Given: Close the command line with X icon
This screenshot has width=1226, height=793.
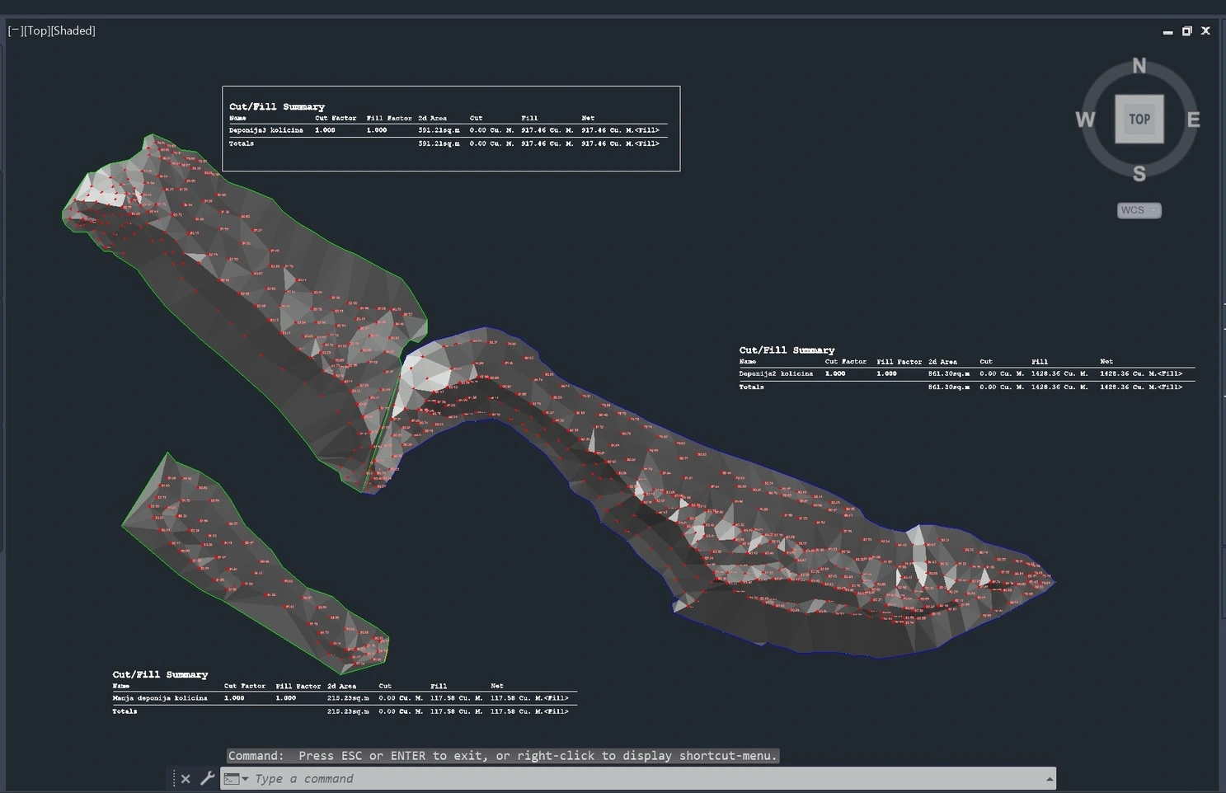Looking at the screenshot, I should [x=186, y=778].
